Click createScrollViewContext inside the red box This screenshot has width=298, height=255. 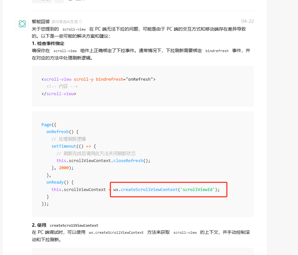click(149, 189)
